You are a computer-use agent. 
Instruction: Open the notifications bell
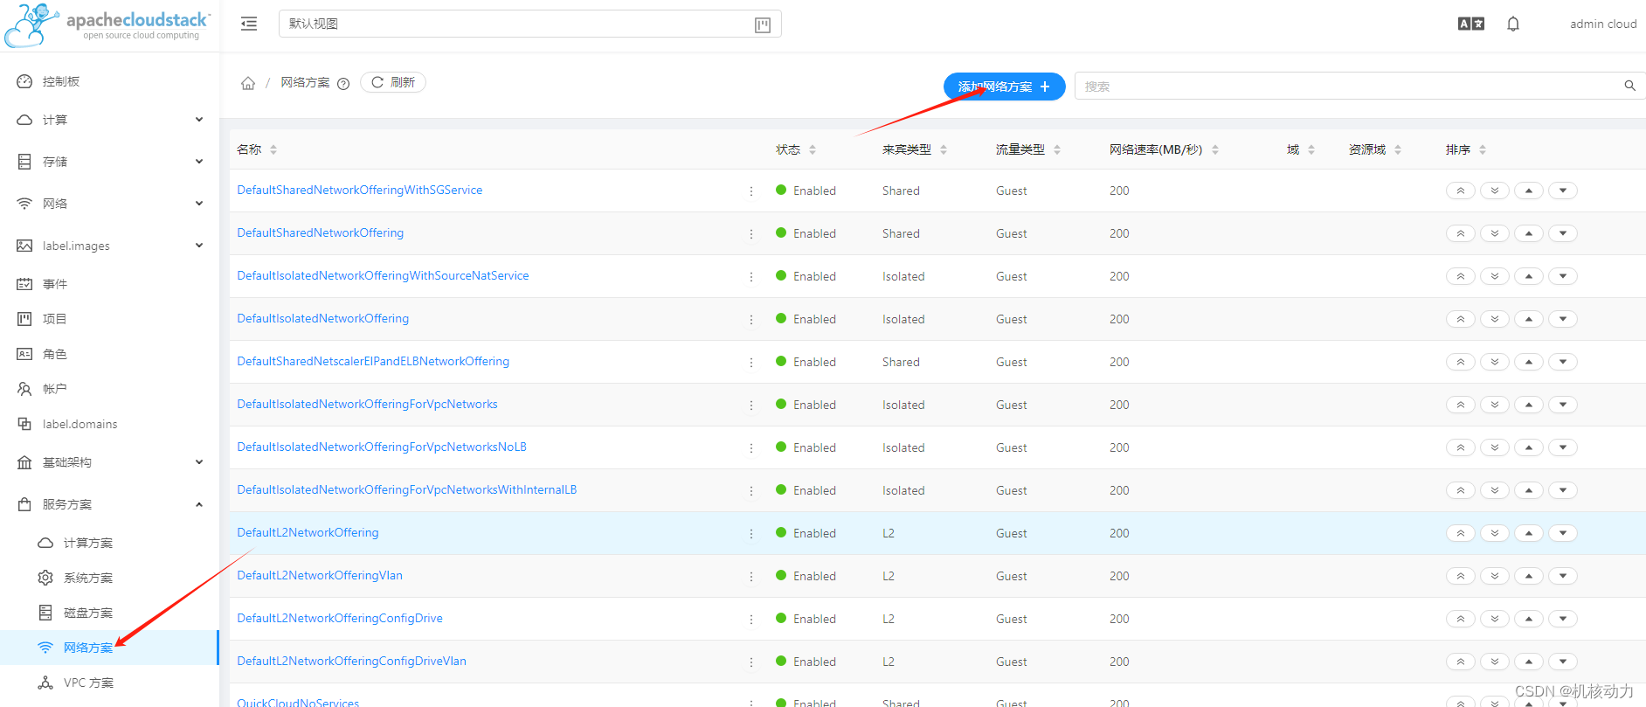click(1513, 24)
